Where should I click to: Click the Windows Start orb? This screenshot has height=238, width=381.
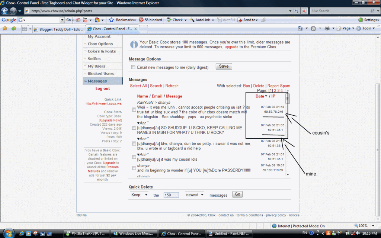pyautogui.click(x=9, y=234)
